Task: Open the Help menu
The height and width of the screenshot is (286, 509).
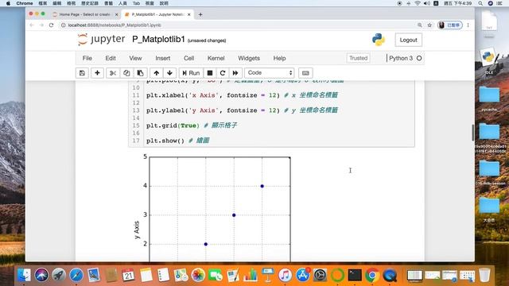Action: (x=279, y=58)
